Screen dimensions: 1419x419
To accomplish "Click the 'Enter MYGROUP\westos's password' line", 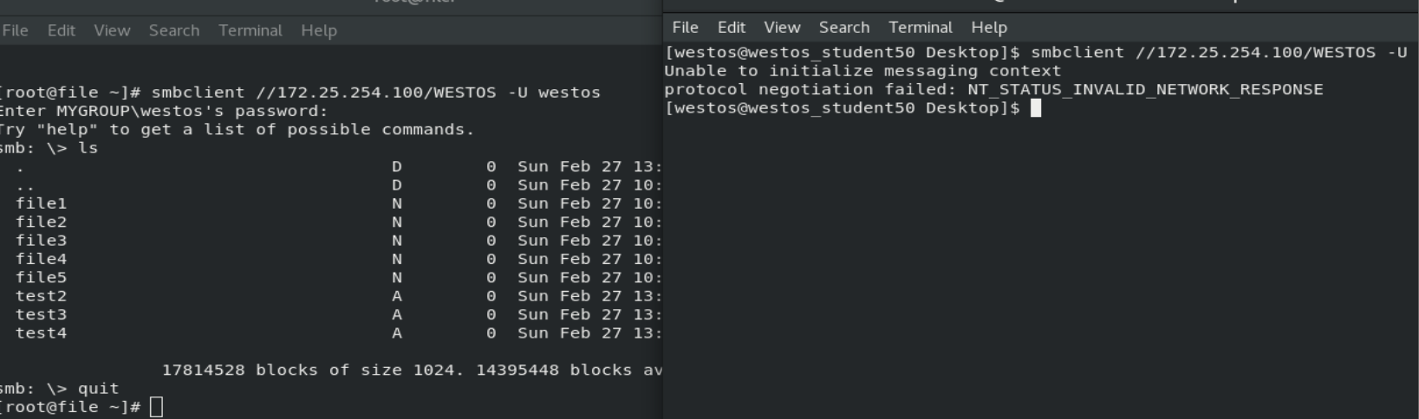I will pos(163,111).
